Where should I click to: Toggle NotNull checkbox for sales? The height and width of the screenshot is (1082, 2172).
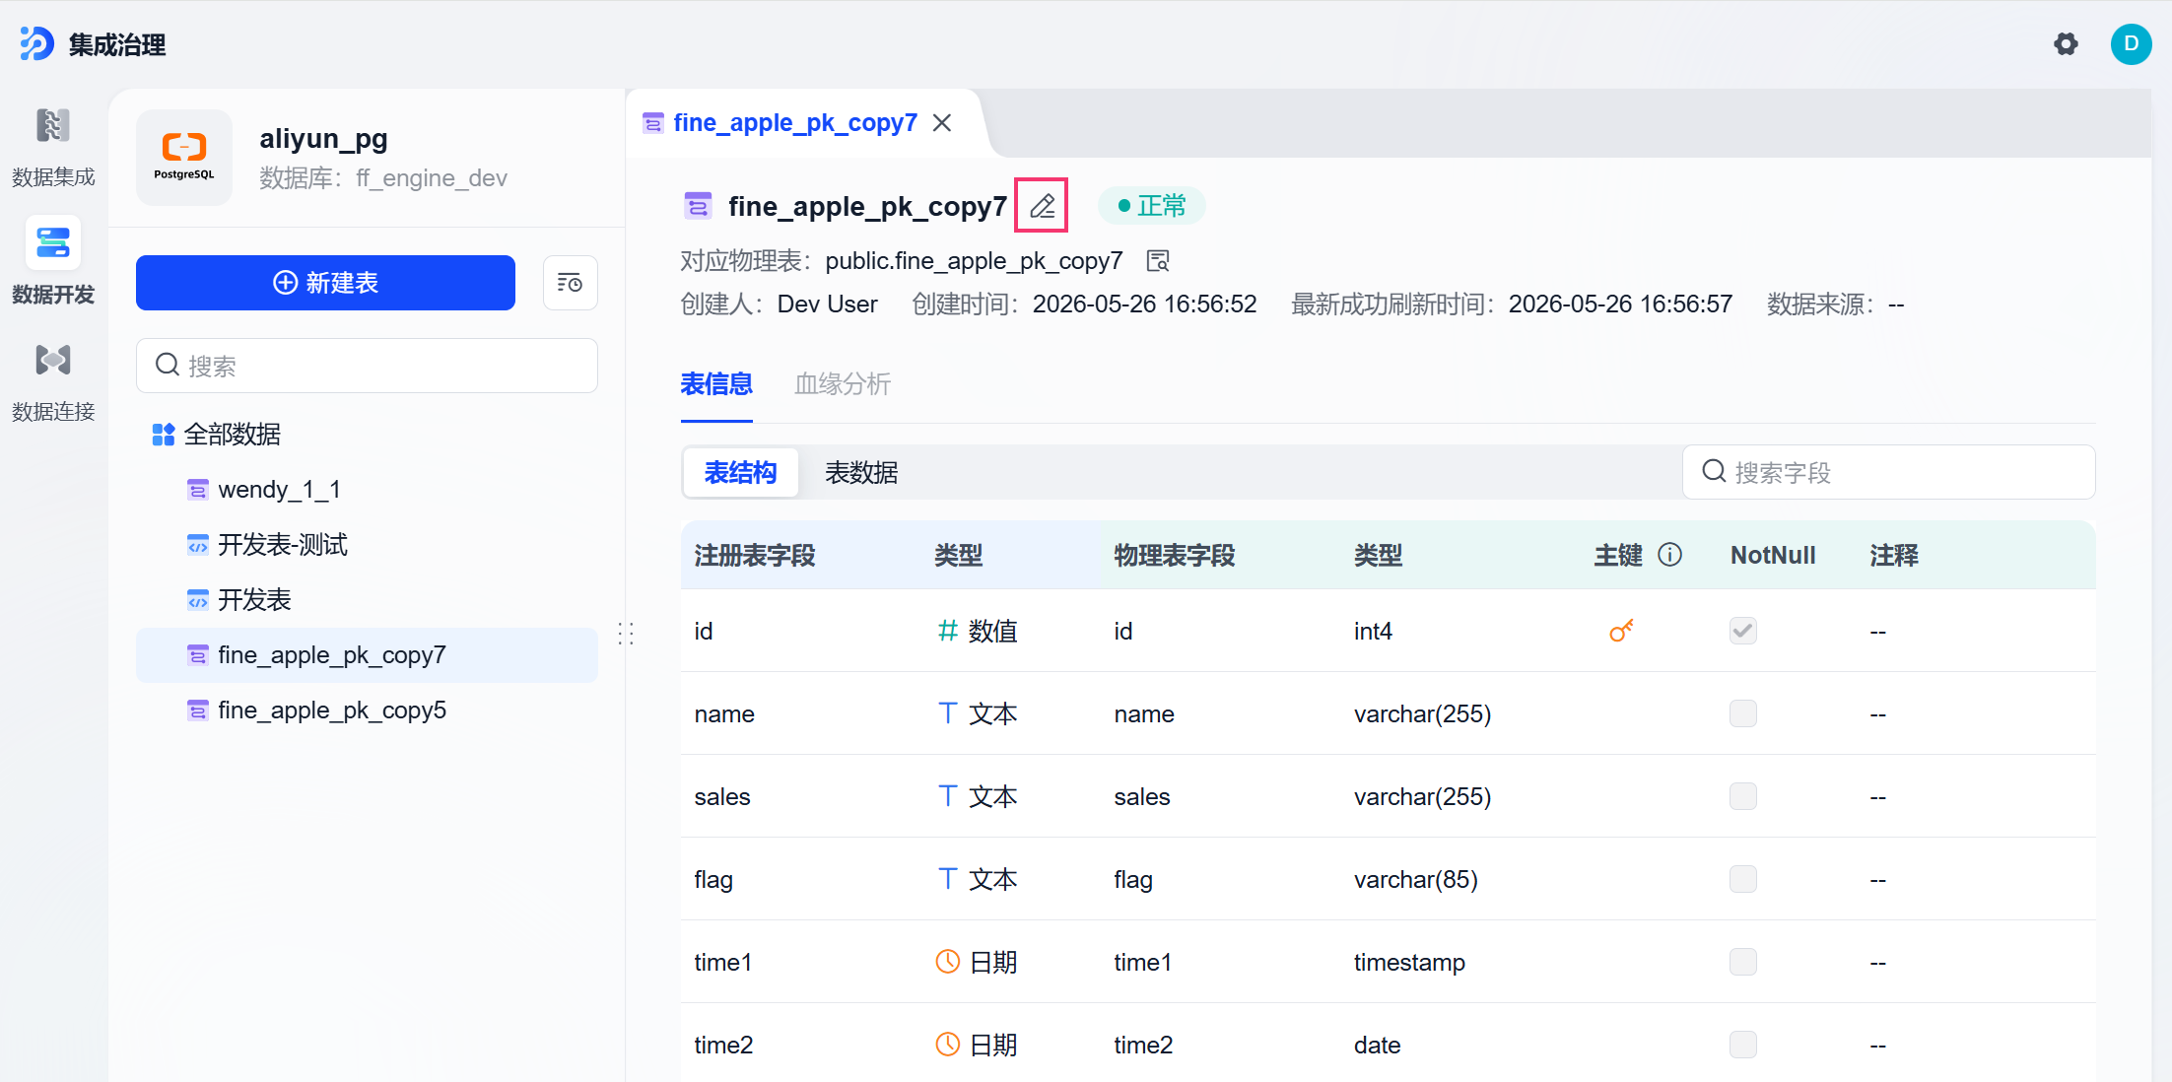pyautogui.click(x=1742, y=796)
